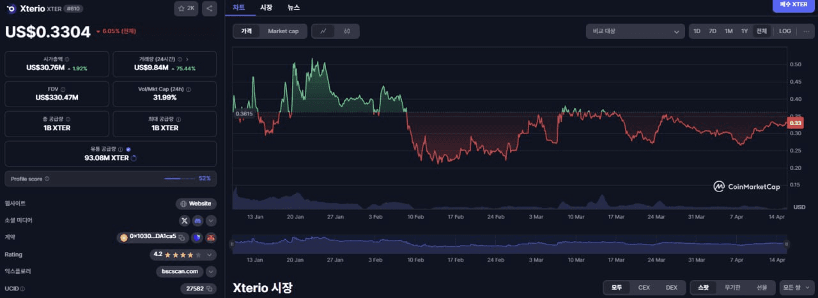Filter markets to DEX
Viewport: 818px width, 298px height.
pyautogui.click(x=672, y=288)
